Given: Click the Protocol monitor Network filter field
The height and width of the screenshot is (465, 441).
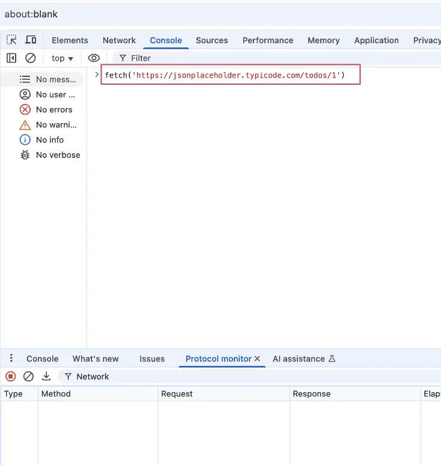Looking at the screenshot, I should (180, 377).
